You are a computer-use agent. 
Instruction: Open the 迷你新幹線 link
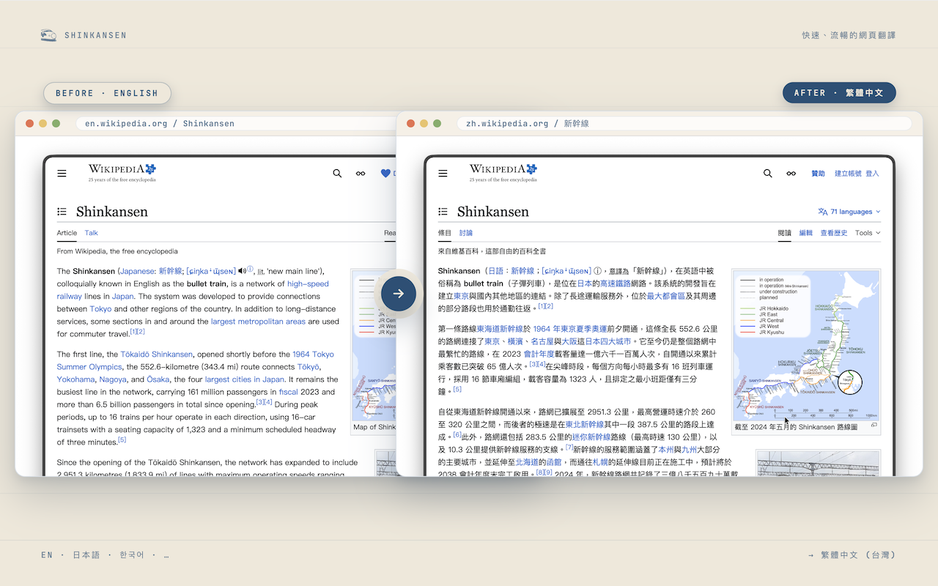(591, 437)
